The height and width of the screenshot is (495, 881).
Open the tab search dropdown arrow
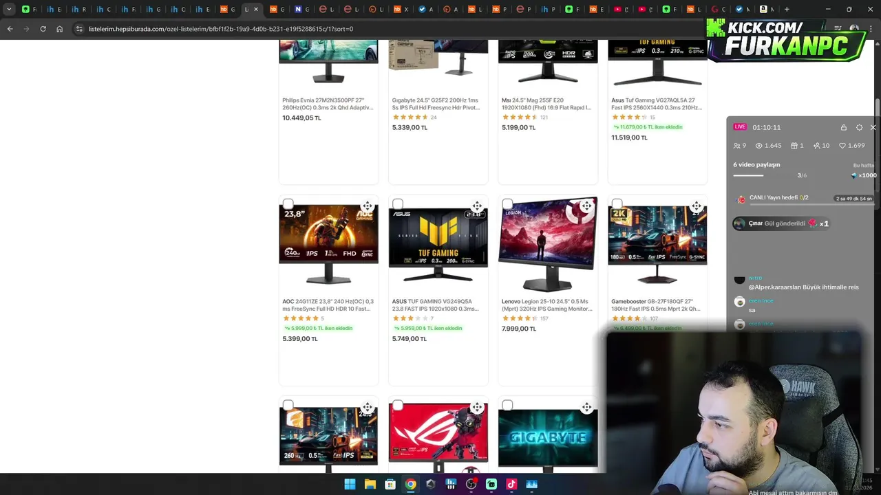[9, 10]
